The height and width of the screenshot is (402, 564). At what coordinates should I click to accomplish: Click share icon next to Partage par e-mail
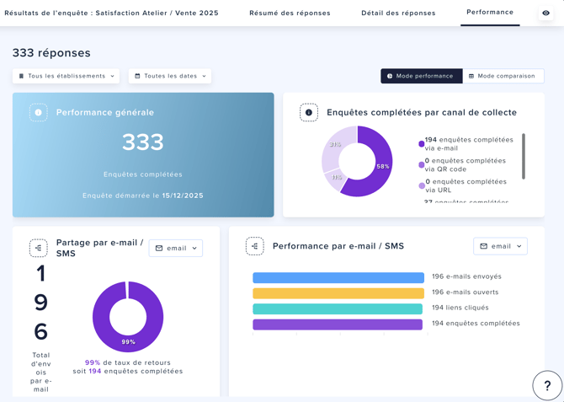(39, 248)
